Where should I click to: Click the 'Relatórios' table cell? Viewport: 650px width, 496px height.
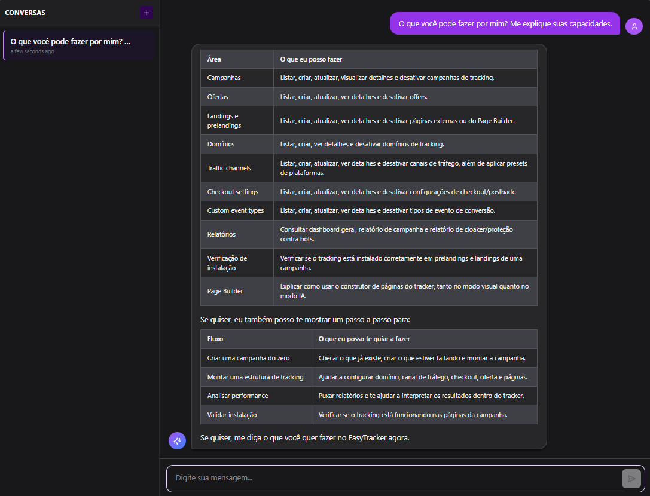point(237,234)
